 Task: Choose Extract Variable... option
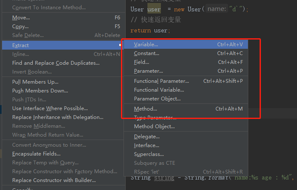(186, 45)
